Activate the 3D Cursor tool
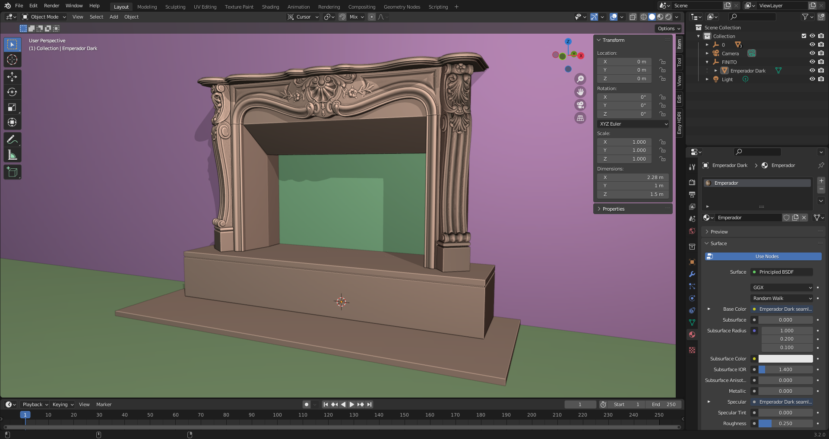 pos(12,60)
